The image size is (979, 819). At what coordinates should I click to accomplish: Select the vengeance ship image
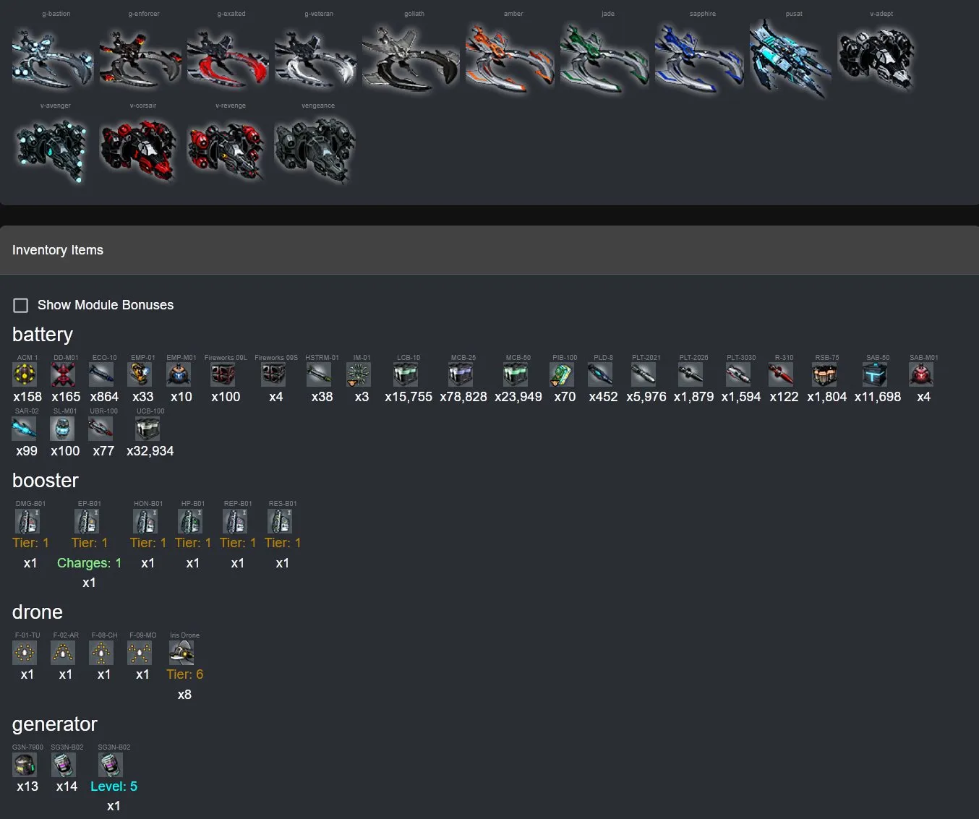[315, 151]
